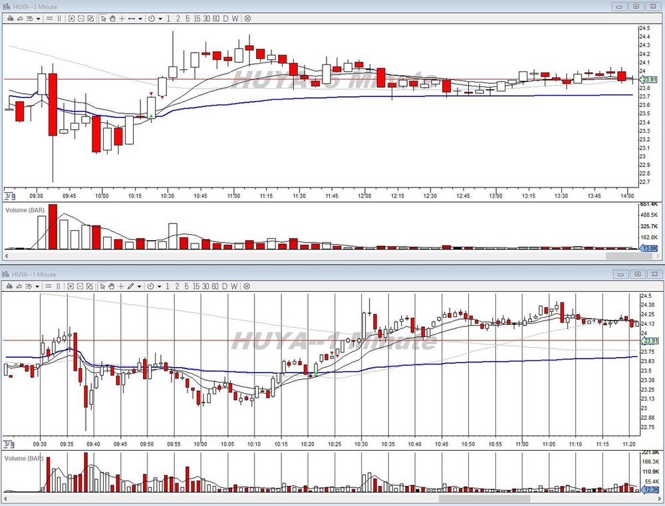Click fit-to-window zoom icon in 1 Minute toolbar

coord(90,287)
